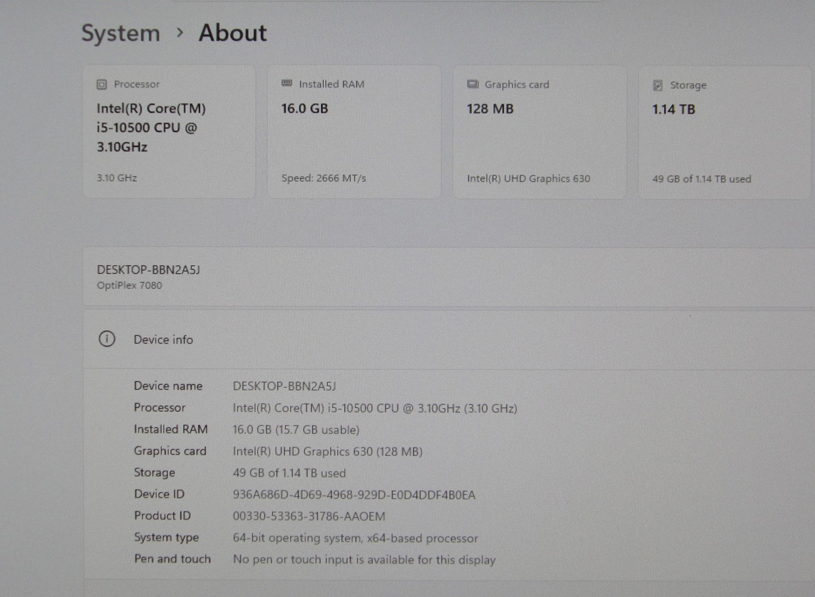Click the OptiPlex 7080 model text
This screenshot has height=597, width=815.
[129, 285]
